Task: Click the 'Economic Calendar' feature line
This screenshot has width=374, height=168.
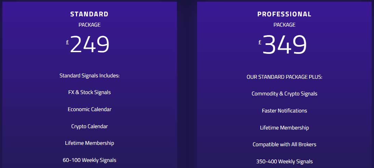Action: (x=89, y=109)
